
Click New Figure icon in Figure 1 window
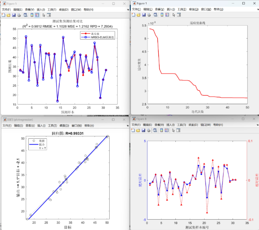point(134,15)
